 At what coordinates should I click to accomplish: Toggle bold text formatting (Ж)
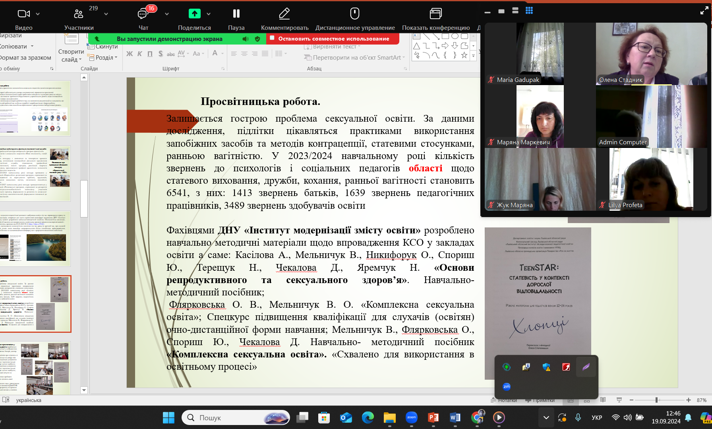[x=130, y=54]
